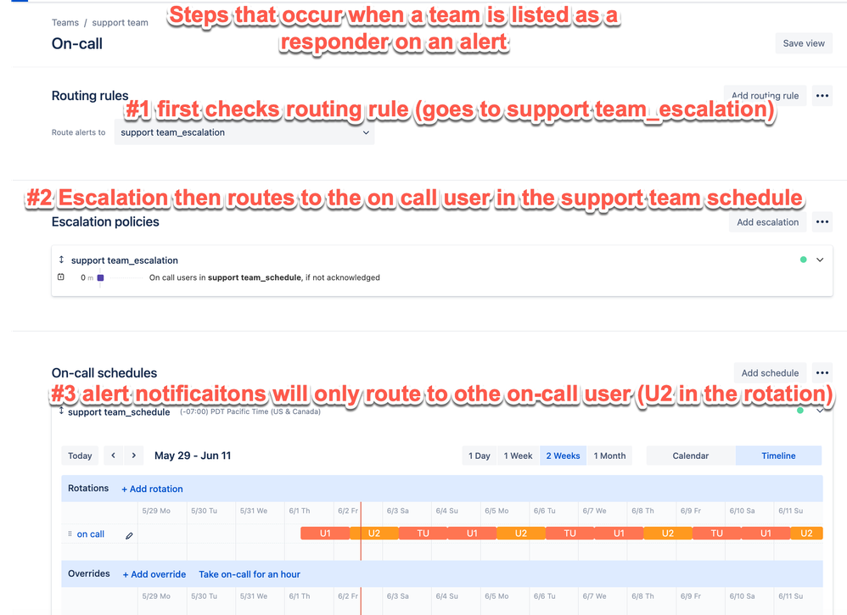Click drag handle beside on call rotation
The image size is (847, 615).
pyautogui.click(x=70, y=534)
